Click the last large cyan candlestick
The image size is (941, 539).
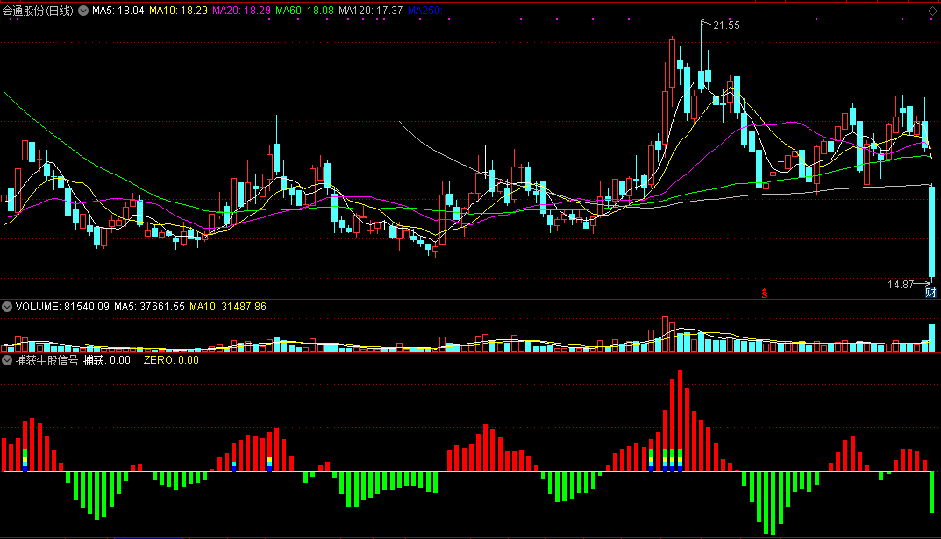click(932, 232)
